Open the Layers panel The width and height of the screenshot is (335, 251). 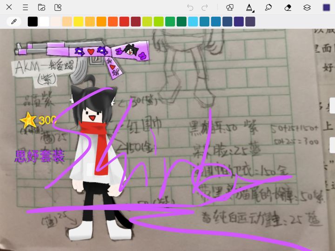click(x=307, y=8)
